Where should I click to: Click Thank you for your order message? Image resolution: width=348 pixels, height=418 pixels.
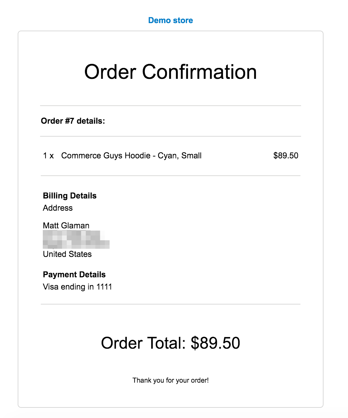171,380
